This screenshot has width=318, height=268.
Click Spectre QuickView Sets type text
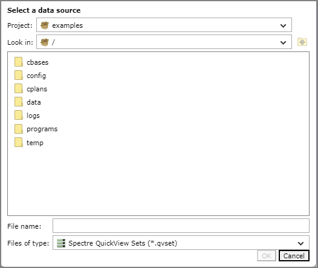[123, 243]
